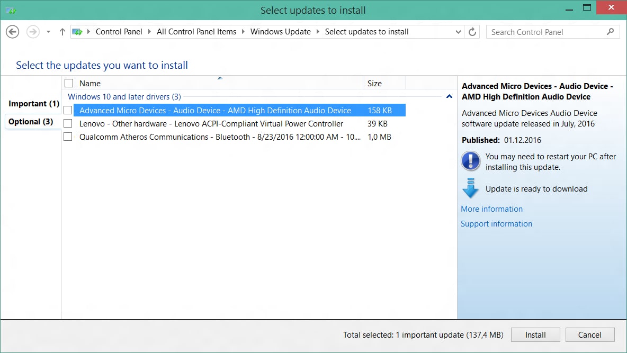Open the address bar history dropdown

tap(458, 32)
